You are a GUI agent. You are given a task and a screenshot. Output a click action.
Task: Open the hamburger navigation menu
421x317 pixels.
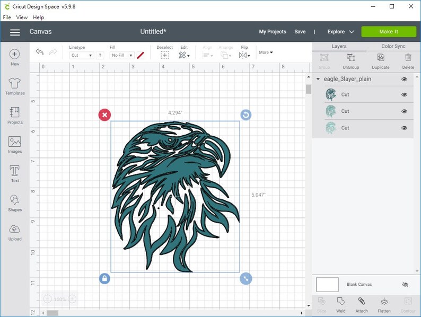pyautogui.click(x=15, y=32)
